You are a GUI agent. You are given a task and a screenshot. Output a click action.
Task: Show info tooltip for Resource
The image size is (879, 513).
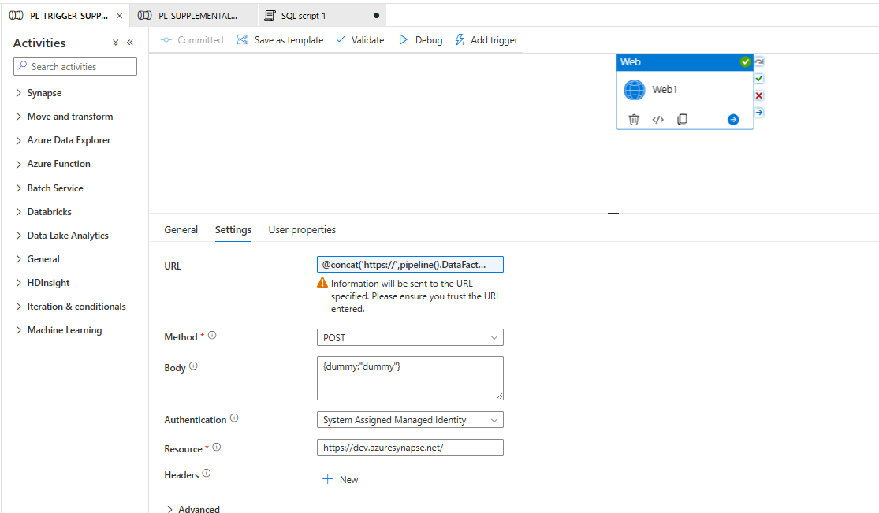pos(216,448)
